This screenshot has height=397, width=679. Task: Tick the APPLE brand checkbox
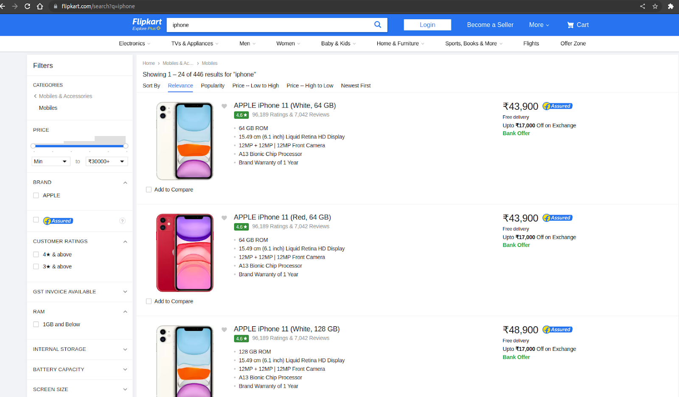tap(36, 195)
